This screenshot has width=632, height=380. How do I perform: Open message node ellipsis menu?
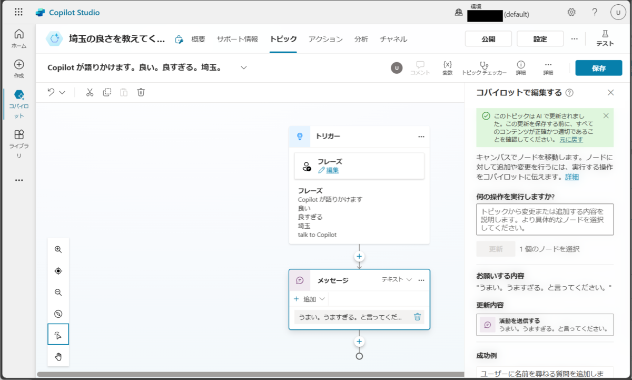pyautogui.click(x=421, y=280)
